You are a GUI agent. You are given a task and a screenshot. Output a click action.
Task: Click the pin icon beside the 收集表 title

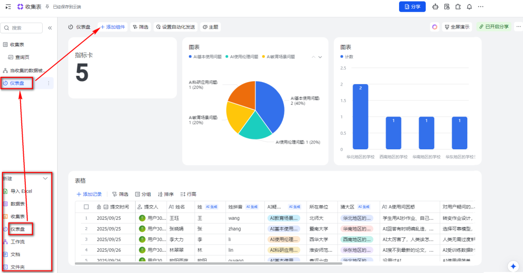(x=47, y=7)
